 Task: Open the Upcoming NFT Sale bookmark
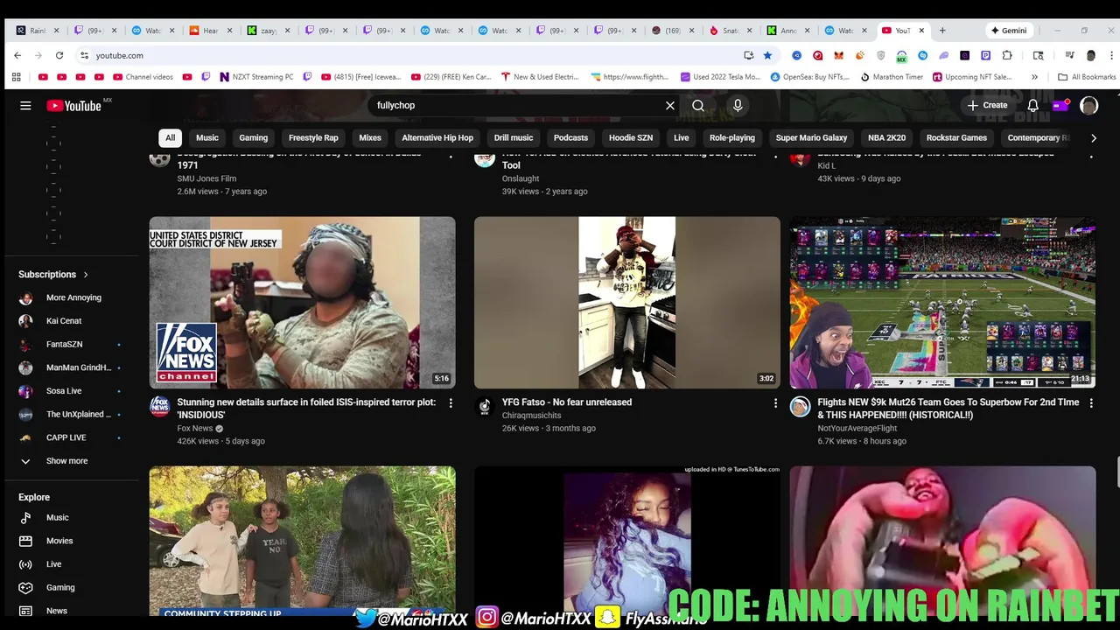pos(972,77)
